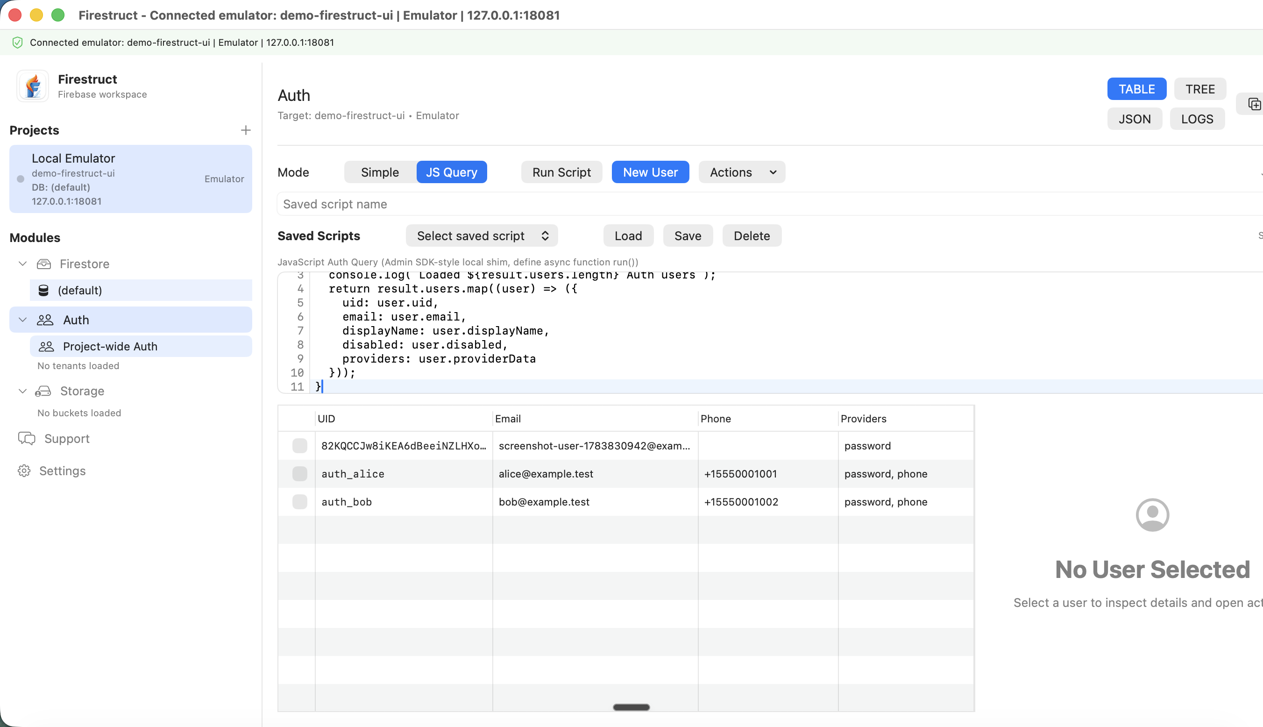Switch mode to Simple
This screenshot has width=1263, height=727.
(380, 172)
